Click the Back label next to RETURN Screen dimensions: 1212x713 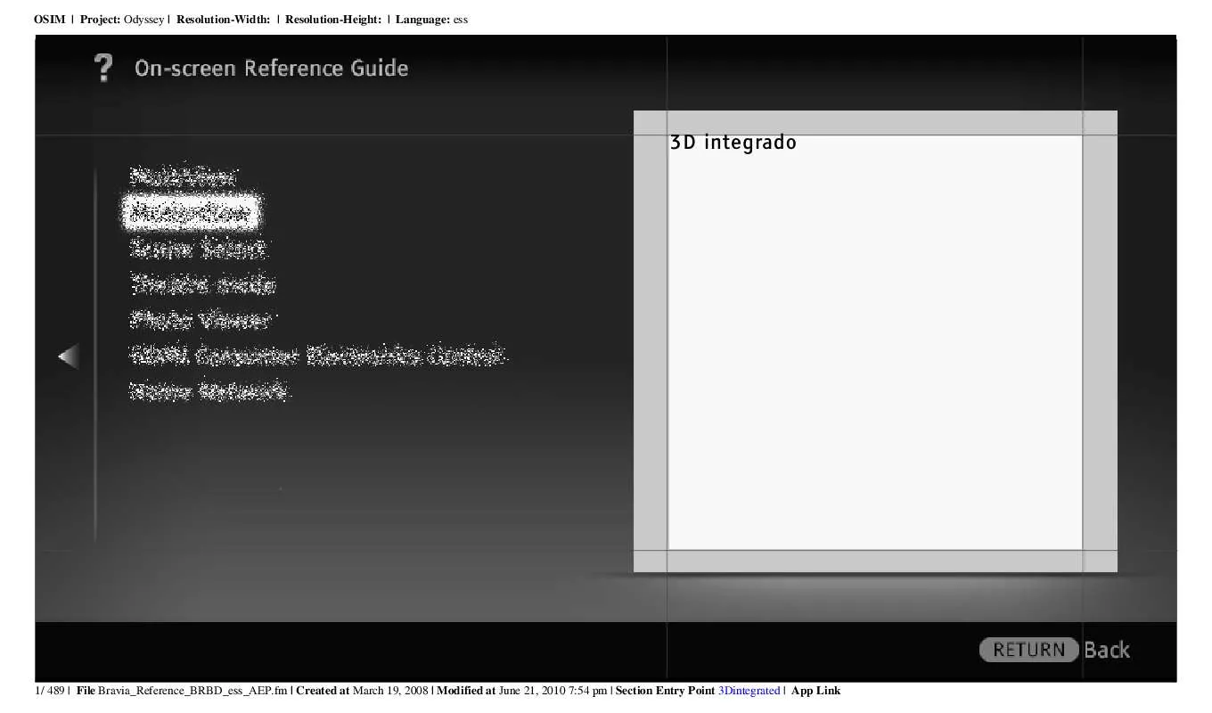click(1107, 650)
